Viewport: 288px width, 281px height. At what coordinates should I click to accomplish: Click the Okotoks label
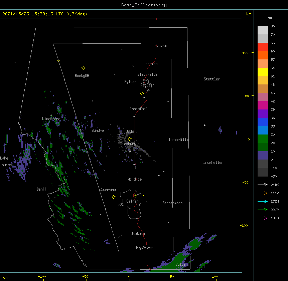pyautogui.click(x=138, y=234)
